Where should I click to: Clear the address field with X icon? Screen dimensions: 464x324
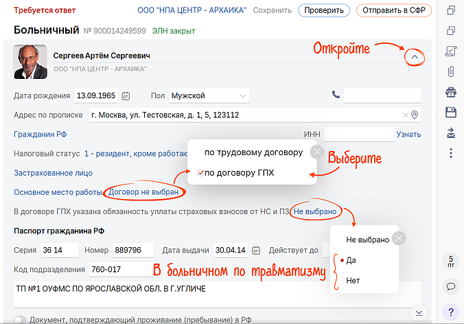tap(405, 115)
